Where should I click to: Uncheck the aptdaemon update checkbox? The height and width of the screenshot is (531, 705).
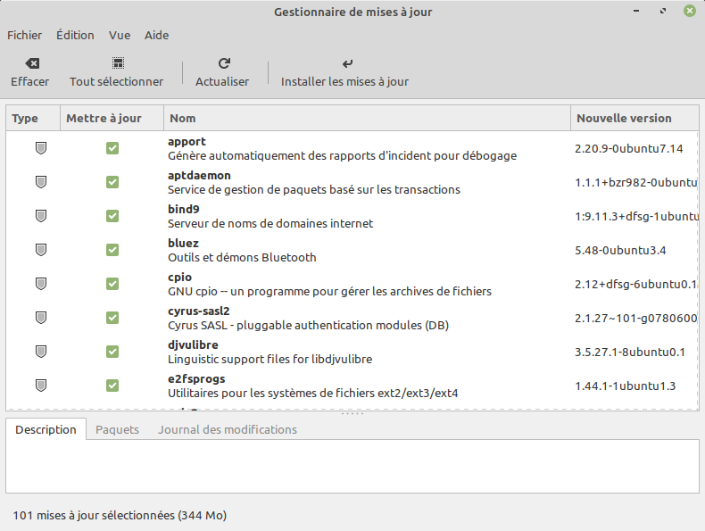(x=112, y=182)
